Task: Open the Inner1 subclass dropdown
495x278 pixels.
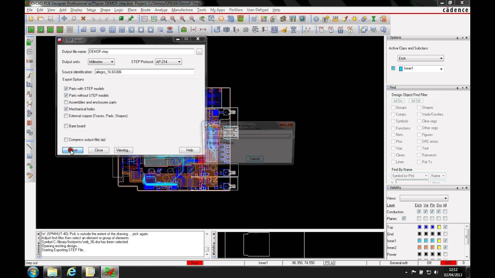Action: [x=421, y=69]
